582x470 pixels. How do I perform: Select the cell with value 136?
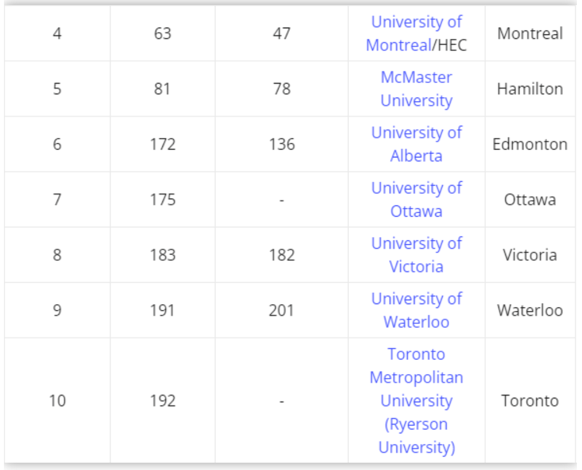click(x=281, y=144)
